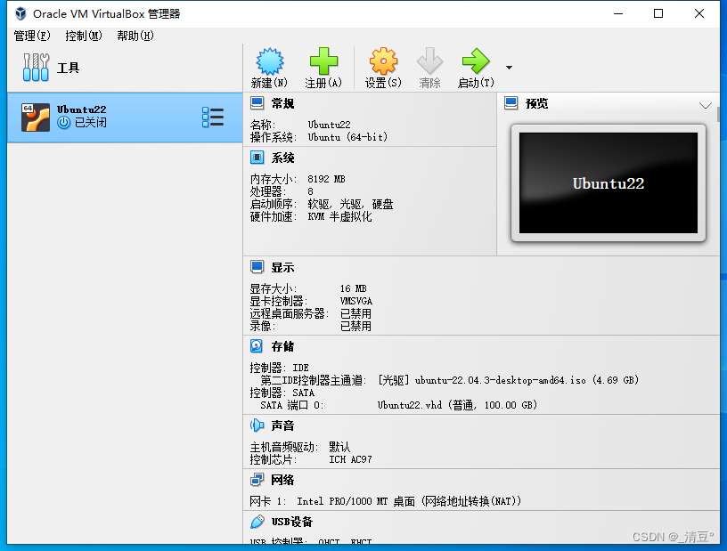This screenshot has width=727, height=551.
Task: Click the 注册(A) green plus icon
Action: (323, 61)
